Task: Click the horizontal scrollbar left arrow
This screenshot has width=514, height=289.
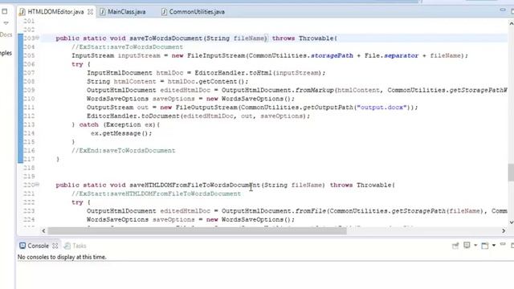Action: (x=43, y=230)
